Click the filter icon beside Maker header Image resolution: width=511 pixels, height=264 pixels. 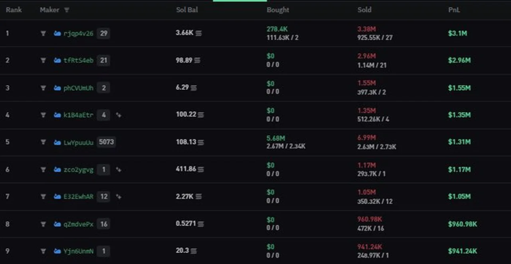[67, 10]
